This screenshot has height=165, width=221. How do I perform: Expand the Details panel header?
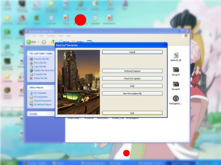click(x=41, y=114)
